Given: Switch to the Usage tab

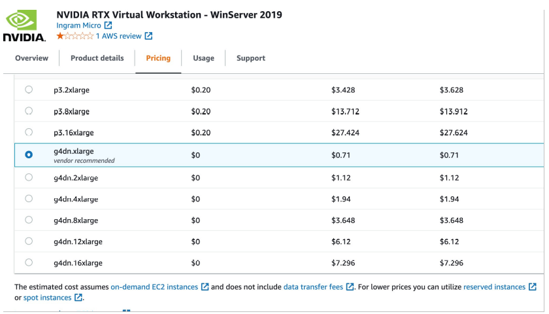Looking at the screenshot, I should [x=203, y=58].
